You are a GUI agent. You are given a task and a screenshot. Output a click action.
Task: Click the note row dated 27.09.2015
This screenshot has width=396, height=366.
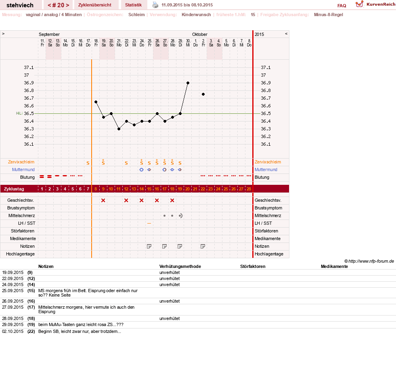point(198,310)
